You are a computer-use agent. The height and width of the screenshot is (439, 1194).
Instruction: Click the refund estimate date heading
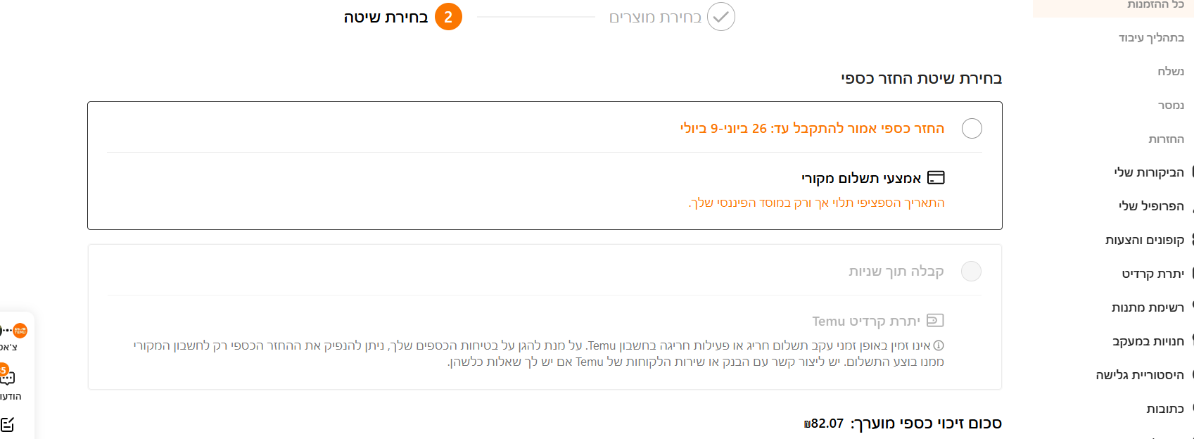pyautogui.click(x=812, y=128)
